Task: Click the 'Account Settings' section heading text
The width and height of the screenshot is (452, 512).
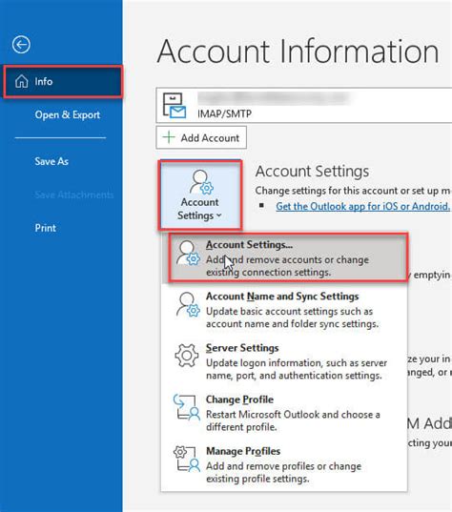Action: tap(312, 171)
